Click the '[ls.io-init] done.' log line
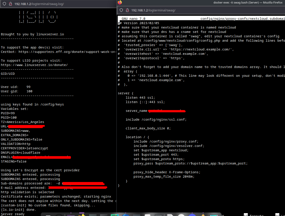The width and height of the screenshot is (285, 216). 19,210
